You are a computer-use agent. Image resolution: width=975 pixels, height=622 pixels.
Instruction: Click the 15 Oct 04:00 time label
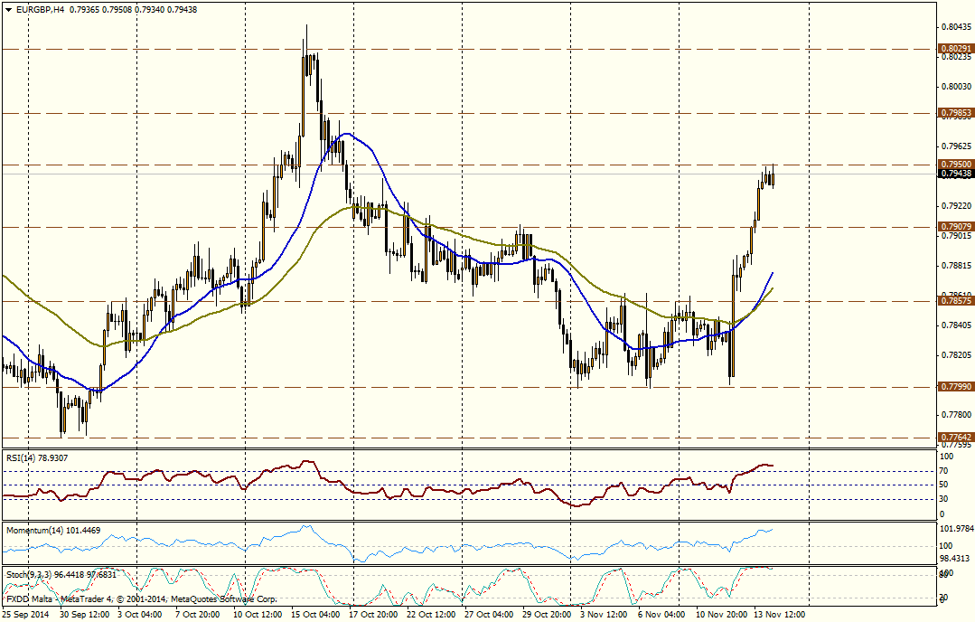click(316, 615)
